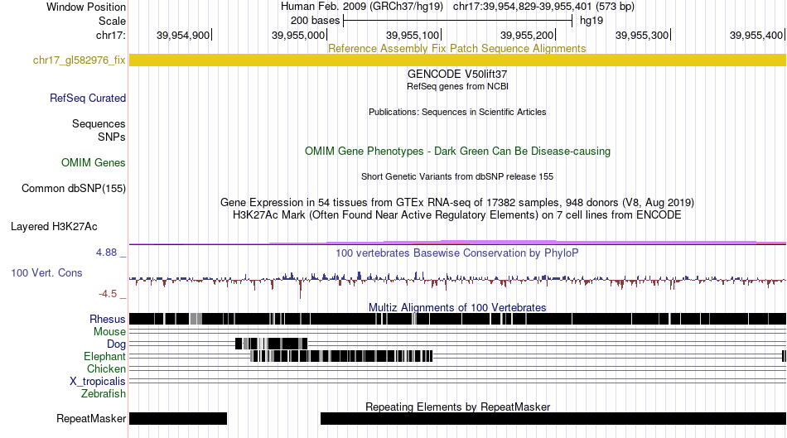Click the Sequences track label
787x438 pixels.
pyautogui.click(x=99, y=124)
